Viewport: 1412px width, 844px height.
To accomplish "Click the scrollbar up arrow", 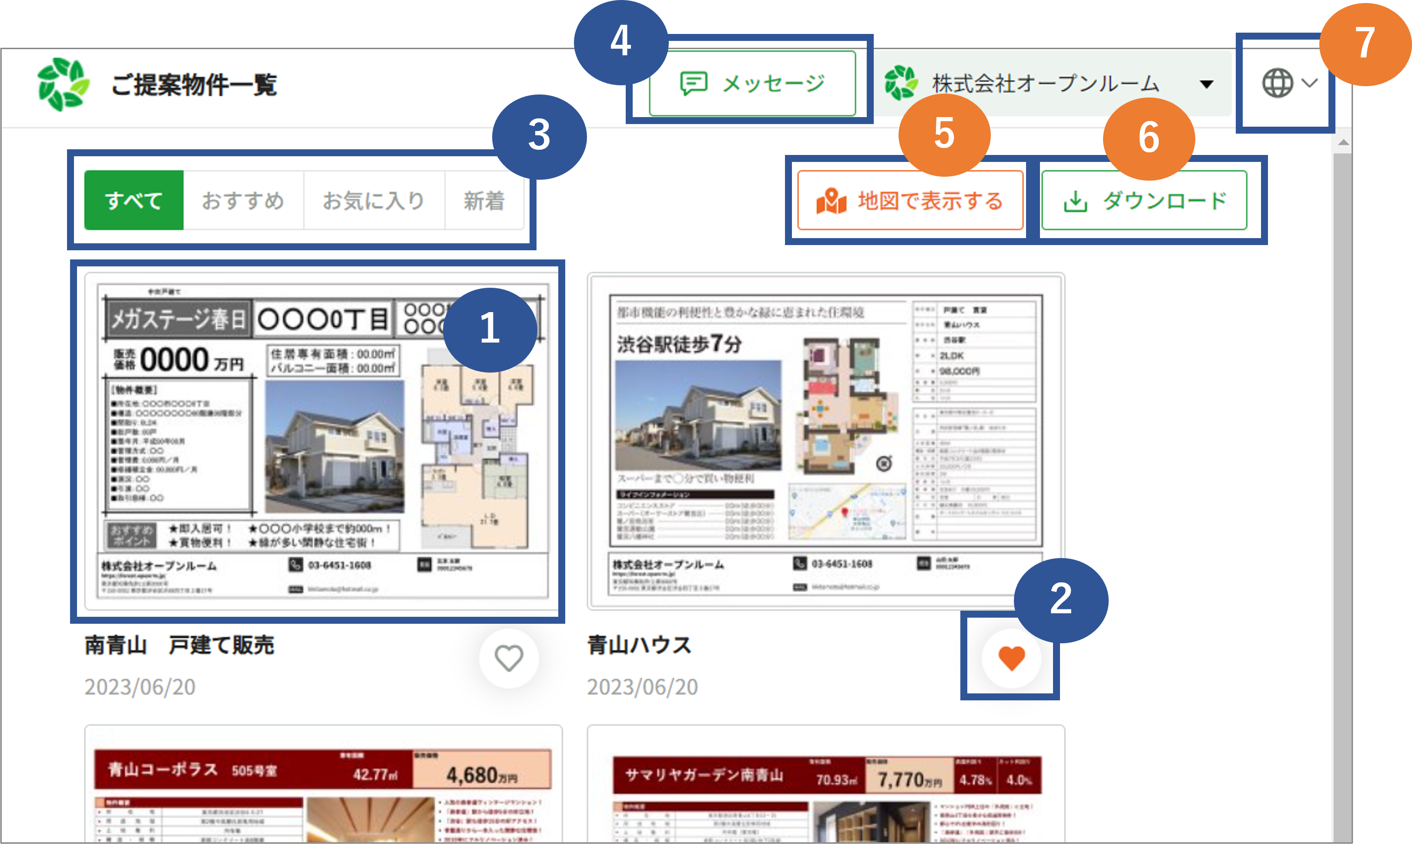I will 1343,141.
